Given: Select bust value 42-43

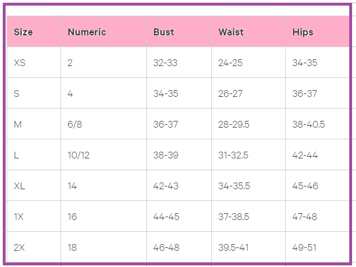Looking at the screenshot, I should 165,186.
